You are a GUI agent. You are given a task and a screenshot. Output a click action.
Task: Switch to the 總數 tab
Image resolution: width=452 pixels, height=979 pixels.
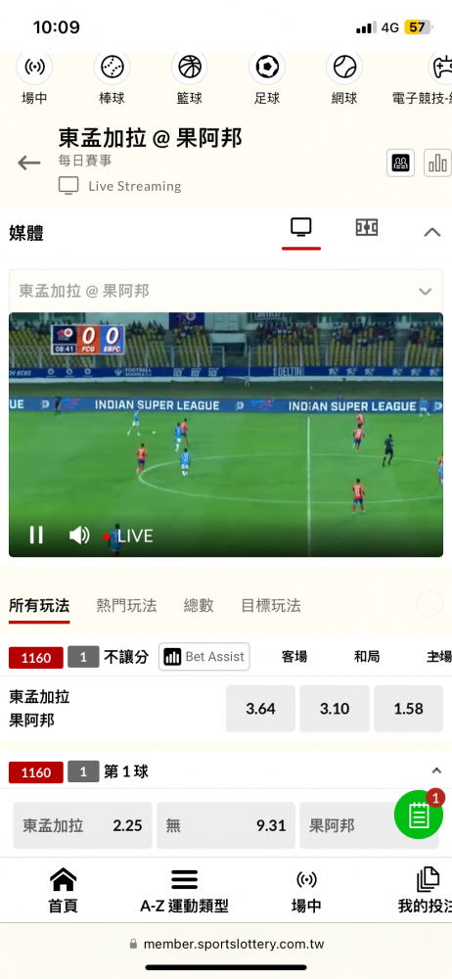coord(199,605)
